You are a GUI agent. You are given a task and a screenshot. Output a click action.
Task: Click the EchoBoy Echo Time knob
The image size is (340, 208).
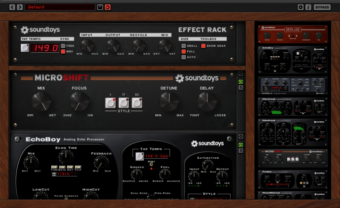coord(66,157)
